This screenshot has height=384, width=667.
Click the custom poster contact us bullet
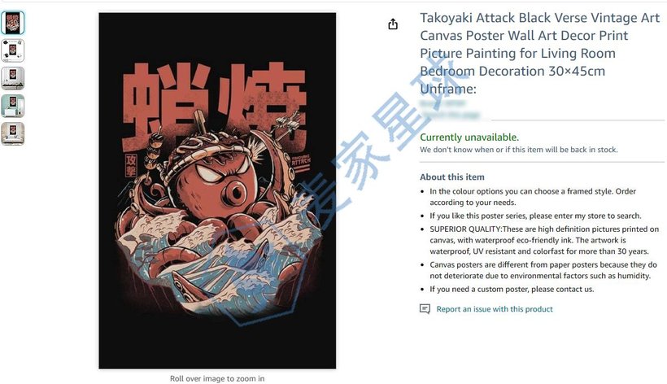click(512, 289)
